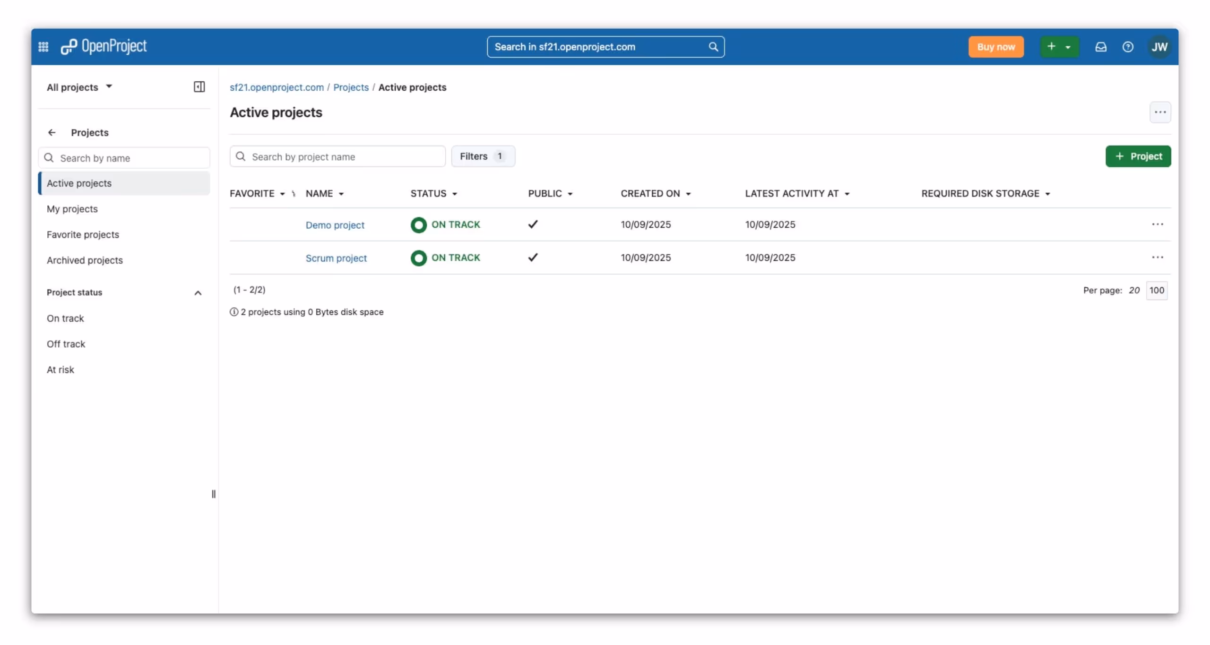This screenshot has height=645, width=1210.
Task: Open the Scrum project link
Action: 336,258
